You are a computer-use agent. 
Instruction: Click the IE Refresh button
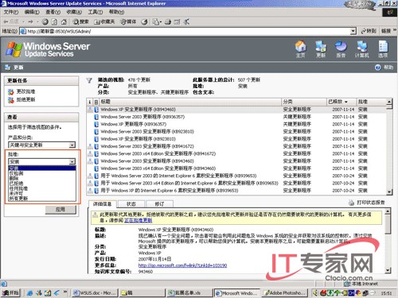pyautogui.click(x=54, y=21)
